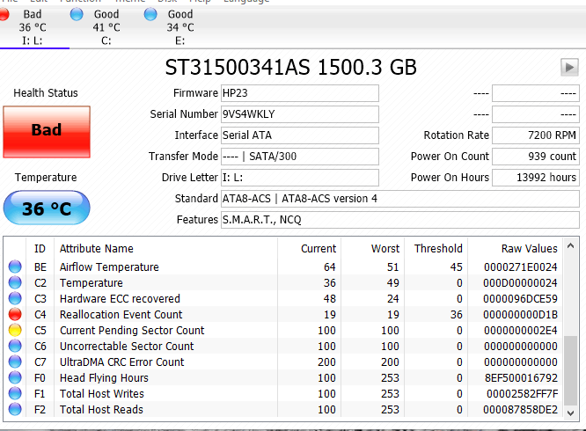
Task: Click the attribute list scrollbar thumb
Action: pos(571,370)
